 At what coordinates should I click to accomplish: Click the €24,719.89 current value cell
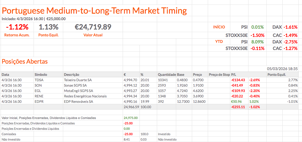(93, 27)
